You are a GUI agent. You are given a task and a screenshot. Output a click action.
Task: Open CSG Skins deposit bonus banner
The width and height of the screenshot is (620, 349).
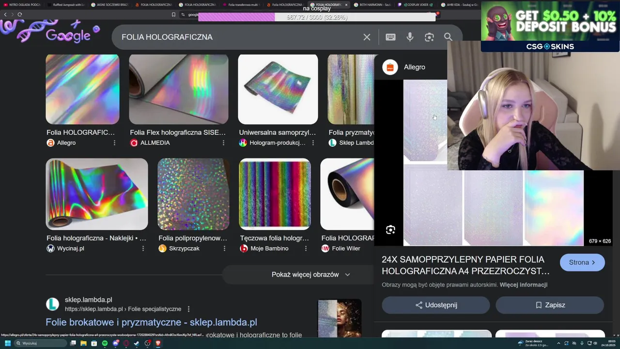pos(550,26)
